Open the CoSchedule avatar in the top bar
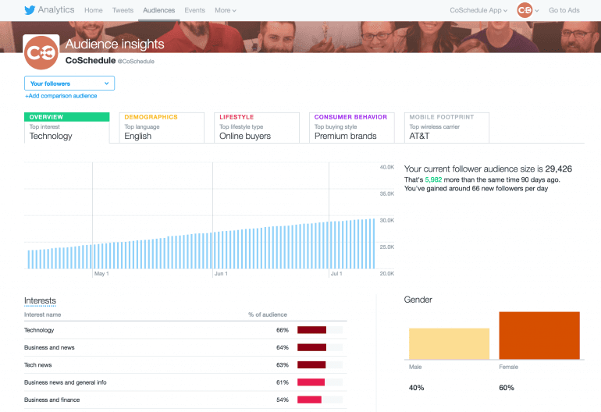The width and height of the screenshot is (601, 412). coord(525,10)
